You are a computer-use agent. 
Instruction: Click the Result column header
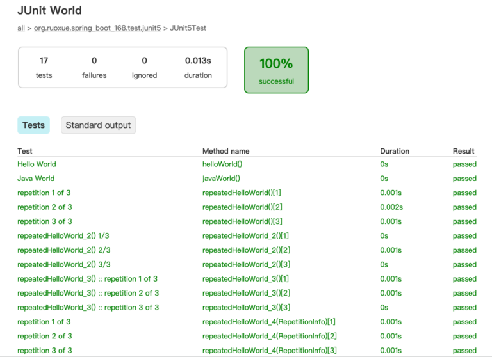463,151
